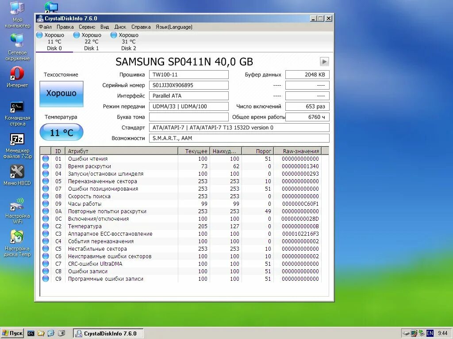453x339 pixels.
Task: Click status orb for Часы работы row
Action: (46, 203)
